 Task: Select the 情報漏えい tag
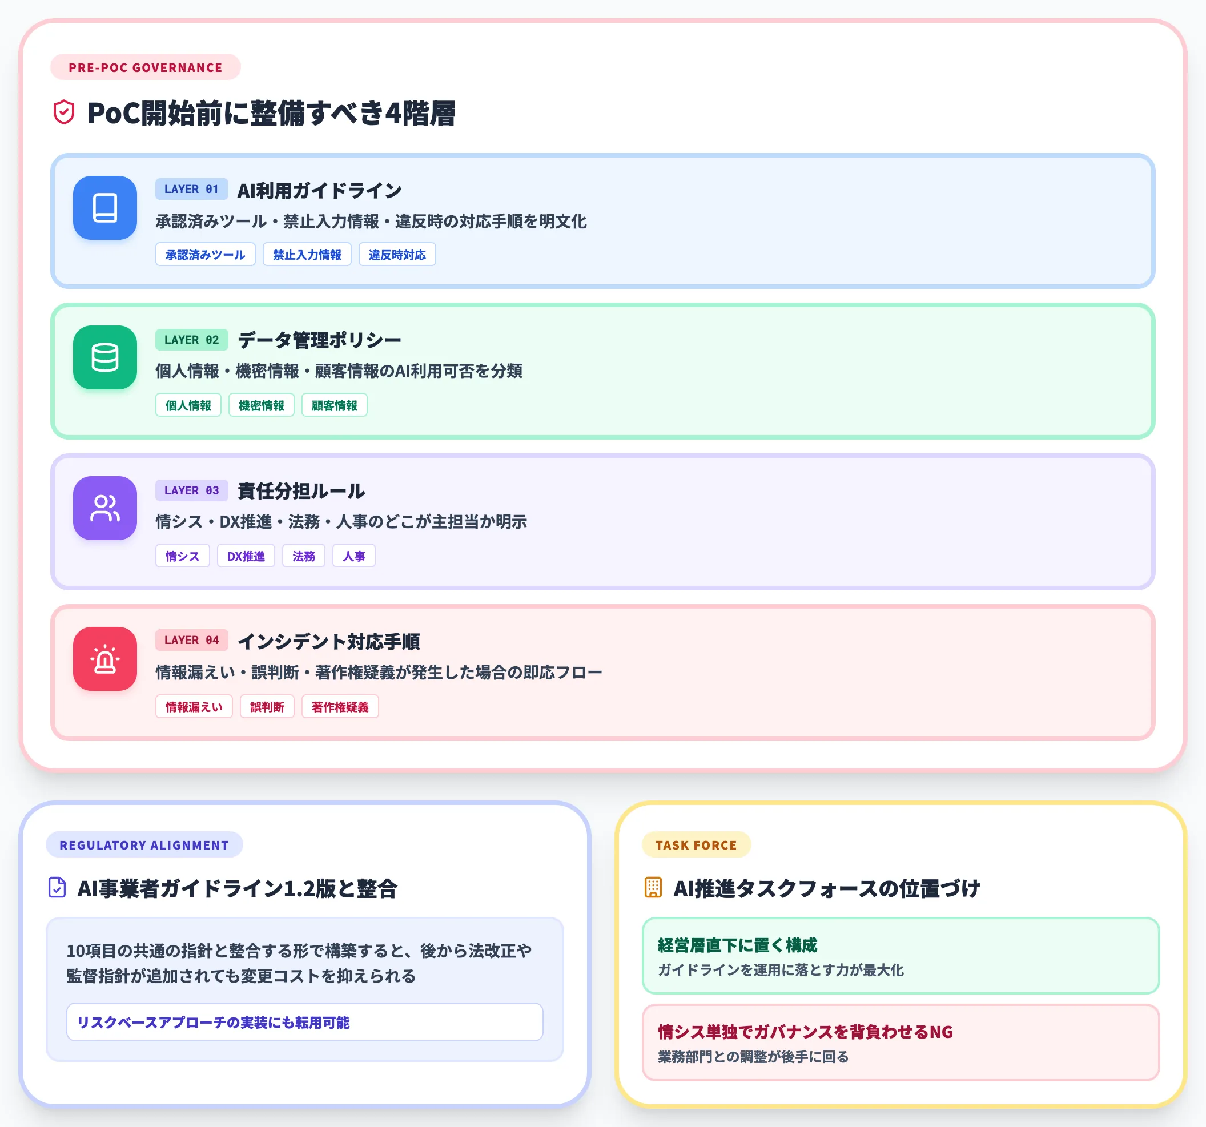pyautogui.click(x=194, y=707)
